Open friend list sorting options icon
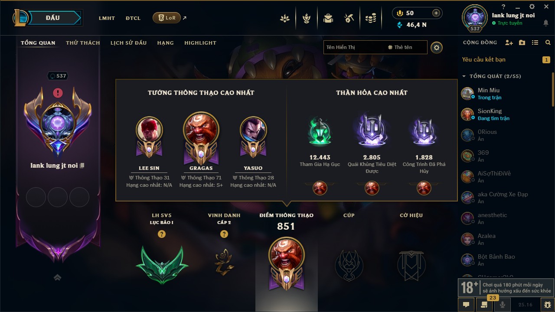The width and height of the screenshot is (555, 312). click(x=535, y=42)
